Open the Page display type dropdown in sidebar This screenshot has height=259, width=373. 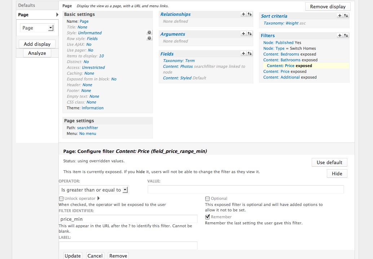click(37, 28)
